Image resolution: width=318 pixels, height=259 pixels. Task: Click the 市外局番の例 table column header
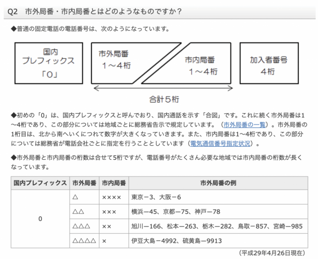pyautogui.click(x=218, y=183)
